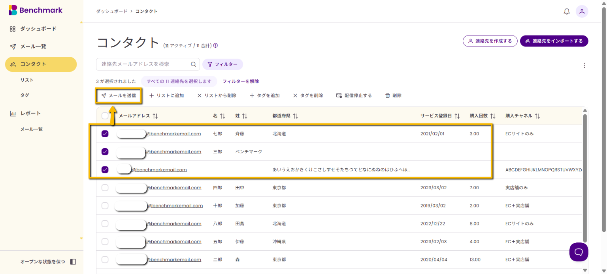This screenshot has width=607, height=274.
Task: Open メール一覧 in the sidebar
Action: [33, 47]
